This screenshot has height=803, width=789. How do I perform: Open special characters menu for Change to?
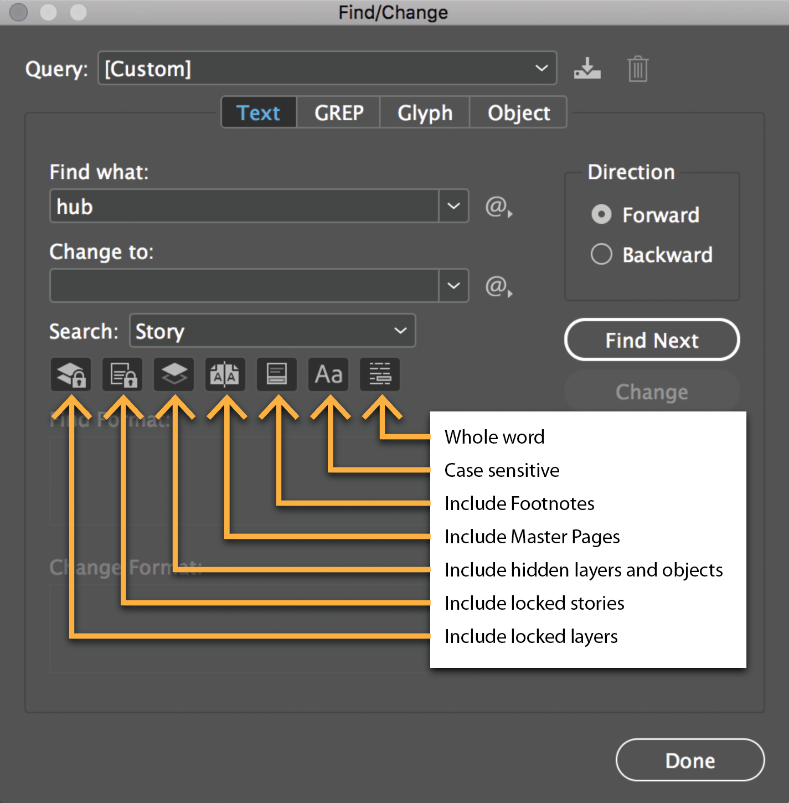499,286
